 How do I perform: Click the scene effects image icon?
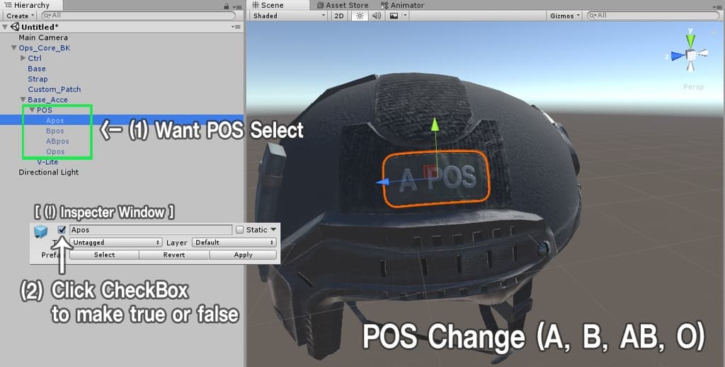tap(394, 16)
